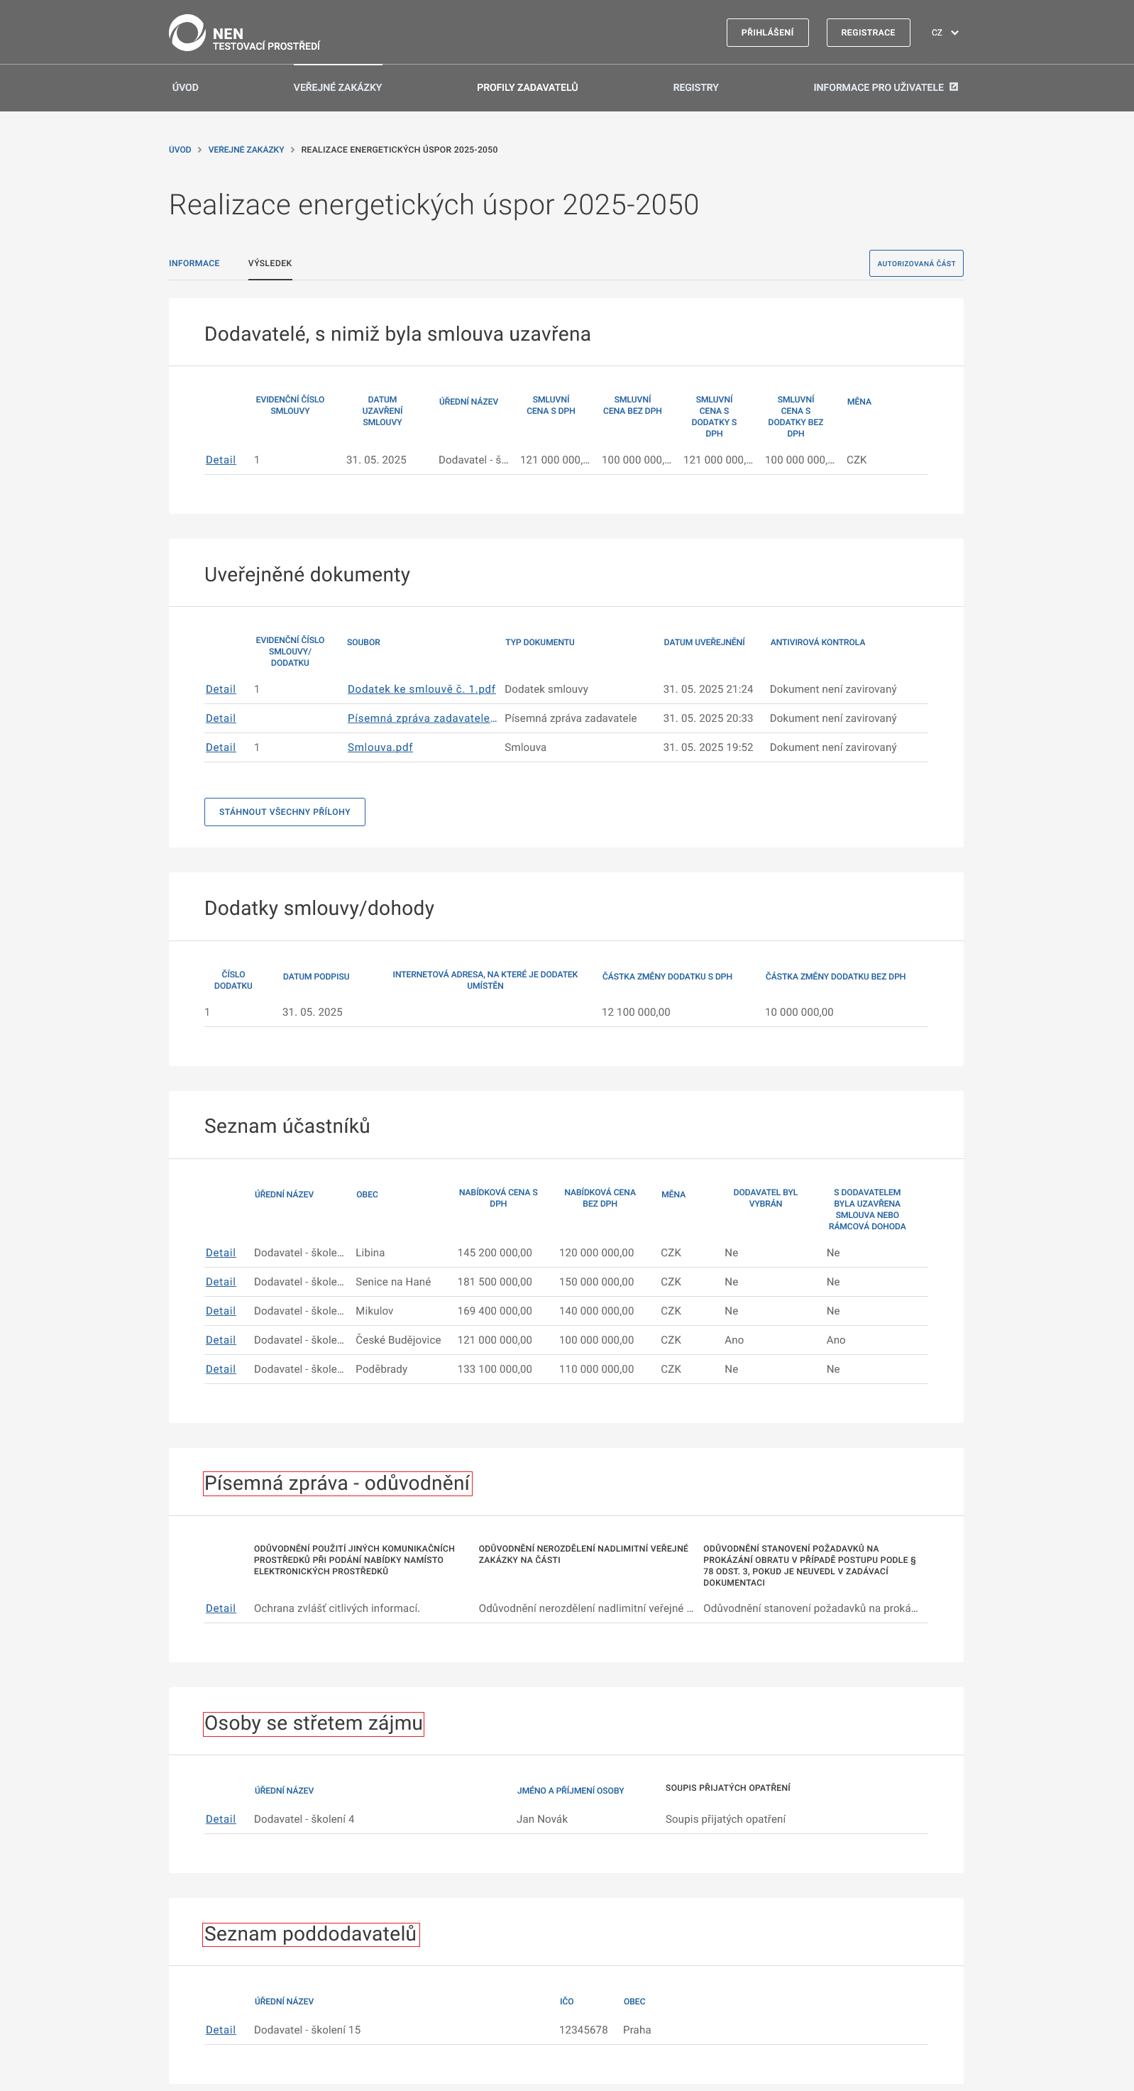Open Detail for participant from České Budějovice
Screen dimensions: 1134x2091
(221, 1341)
